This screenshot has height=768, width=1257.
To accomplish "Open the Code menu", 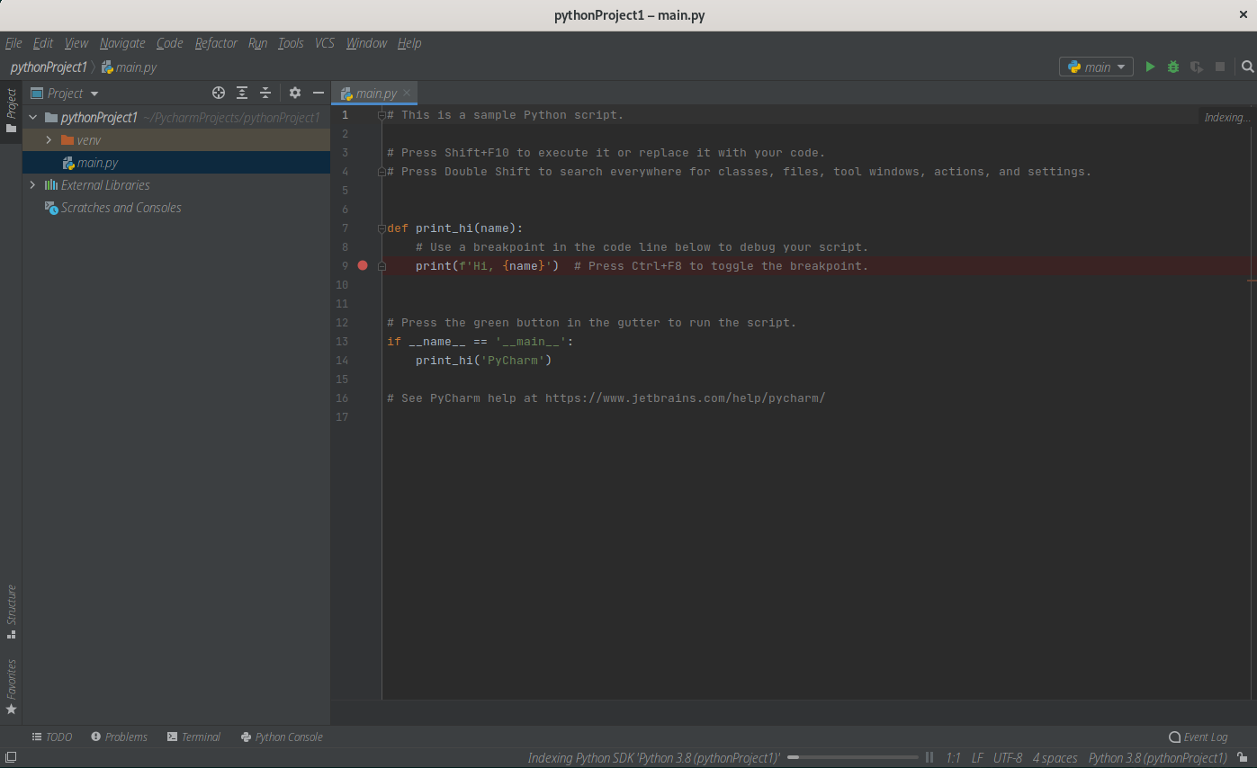I will [x=169, y=43].
